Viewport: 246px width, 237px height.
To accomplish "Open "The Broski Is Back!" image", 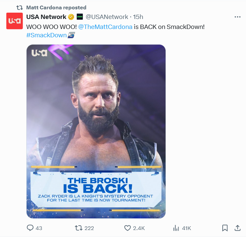I will 96,131.
